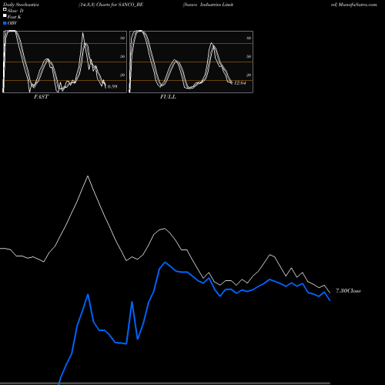Click the 'SANCO_BE' symbol in the title
Image resolution: width=385 pixels, height=385 pixels.
pyautogui.click(x=131, y=5)
